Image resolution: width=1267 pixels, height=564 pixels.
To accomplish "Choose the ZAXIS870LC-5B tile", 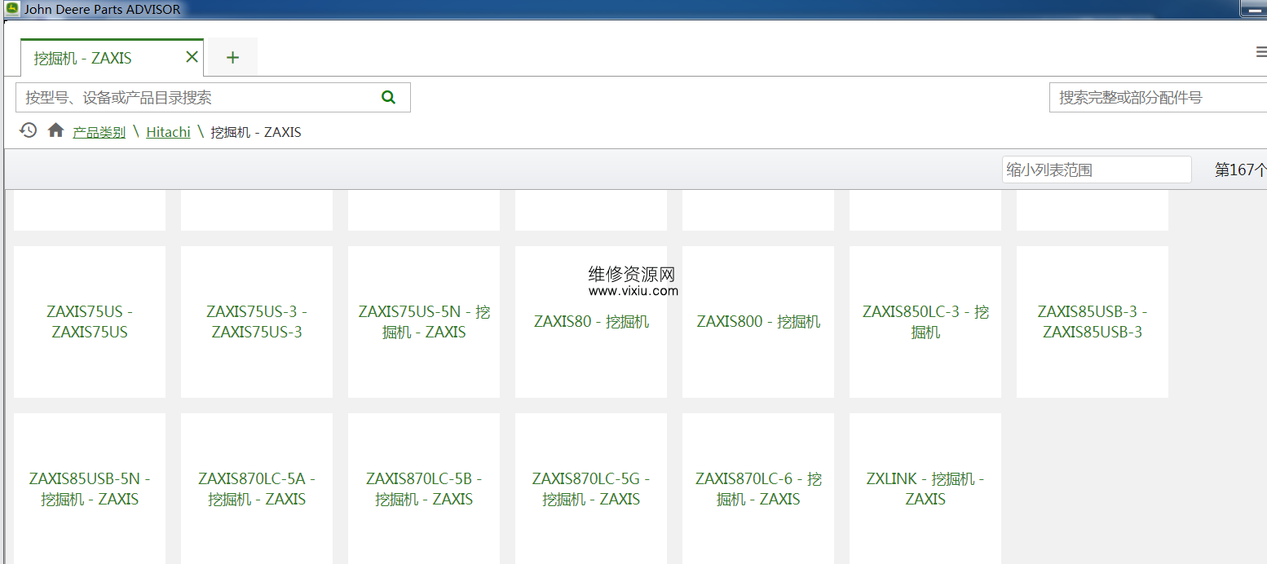I will tap(424, 488).
